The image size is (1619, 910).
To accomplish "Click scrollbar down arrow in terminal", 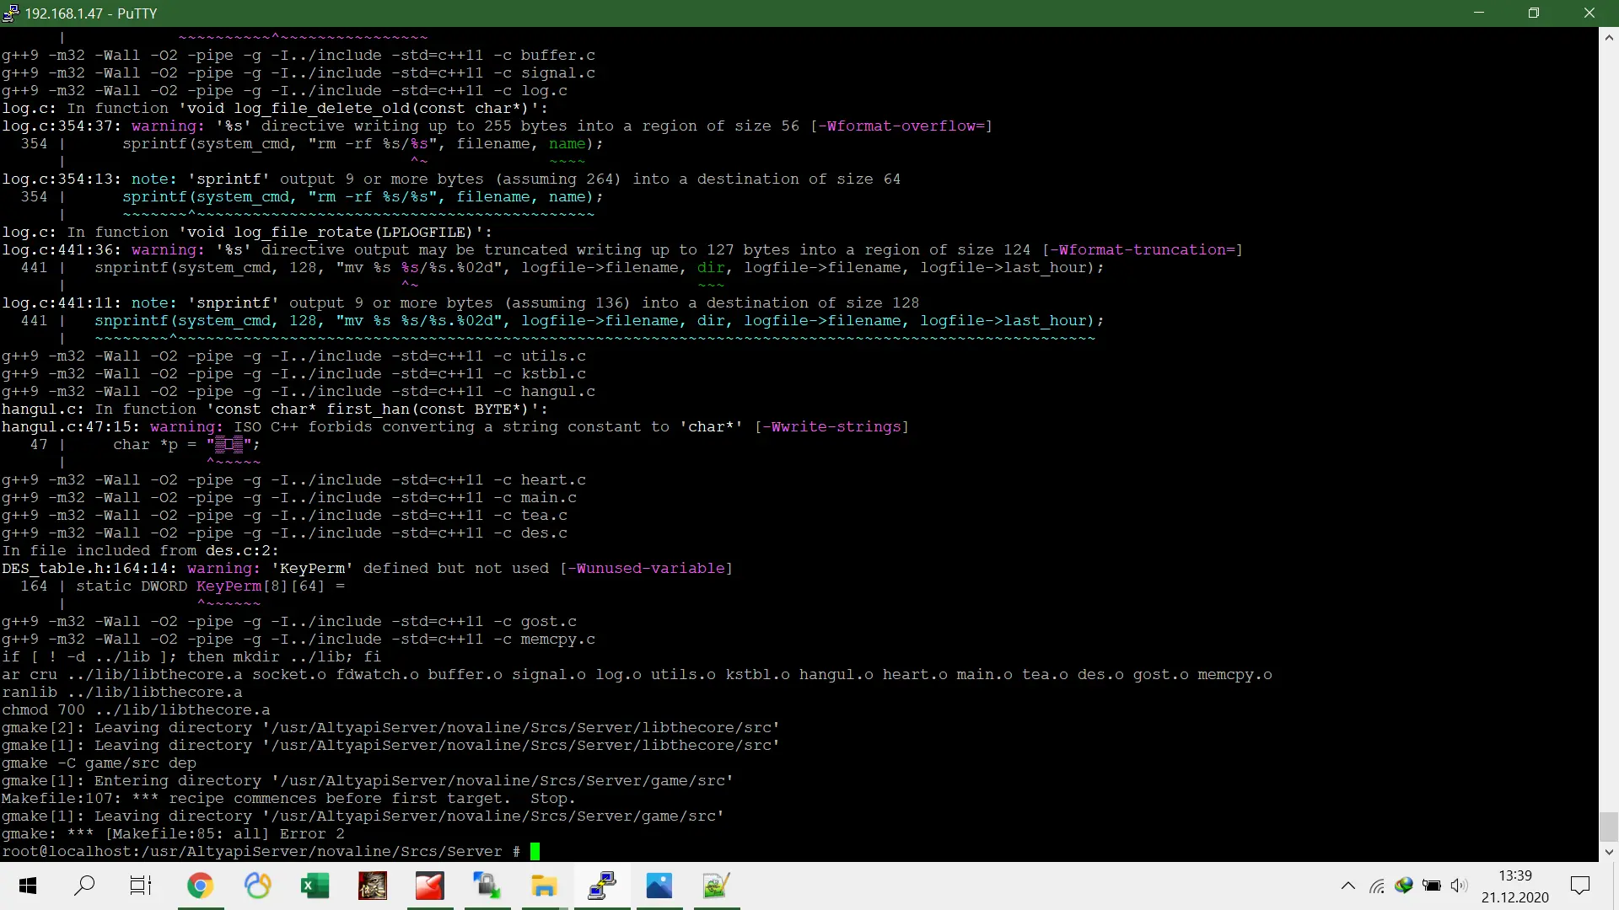I will (1608, 852).
